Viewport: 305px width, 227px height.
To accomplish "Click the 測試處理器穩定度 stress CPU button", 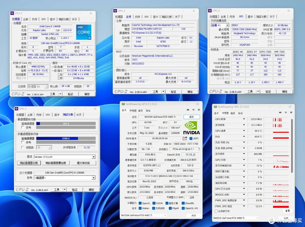I will tap(56, 163).
